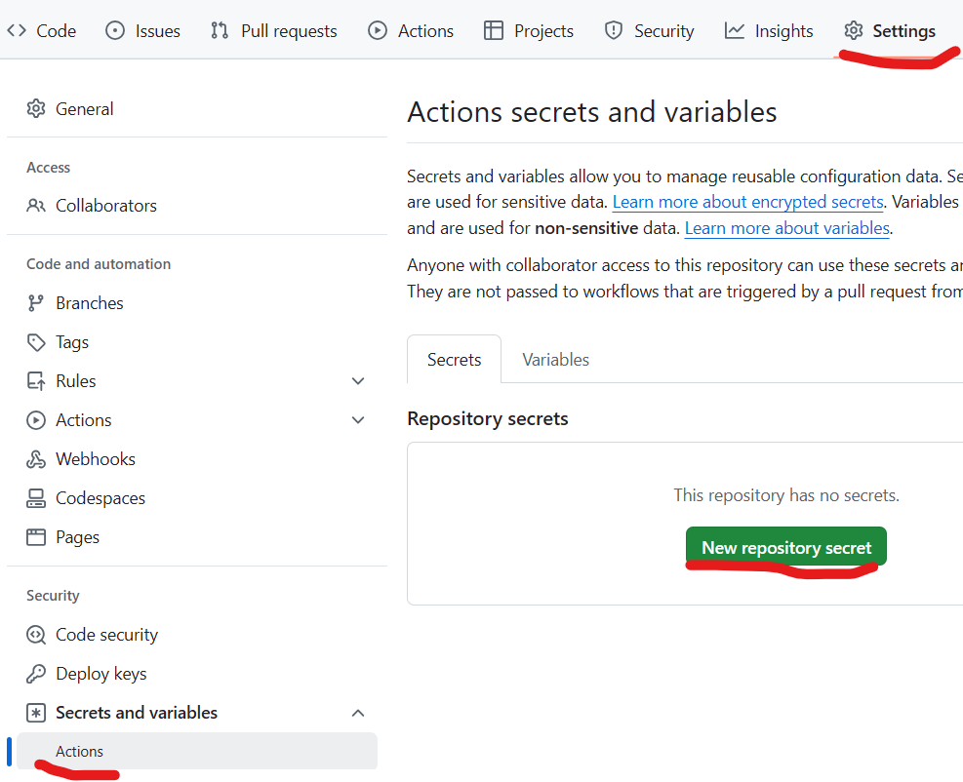
Task: Click the Security shield icon
Action: coord(614,30)
